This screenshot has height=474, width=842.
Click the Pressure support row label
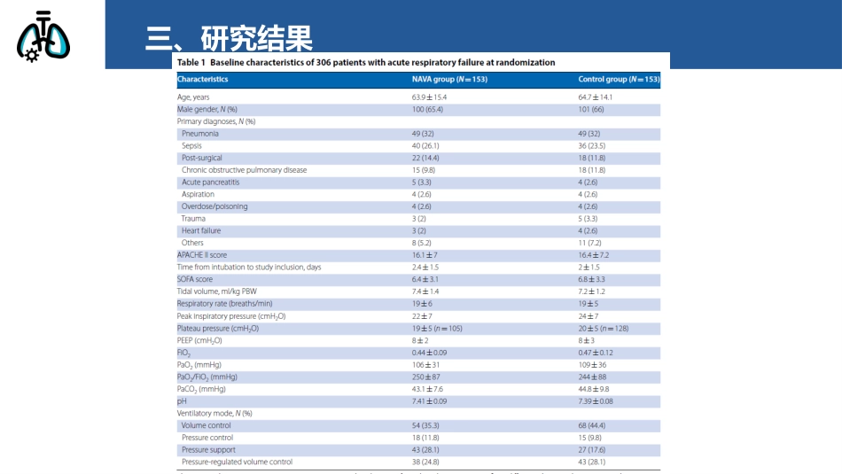pyautogui.click(x=208, y=450)
